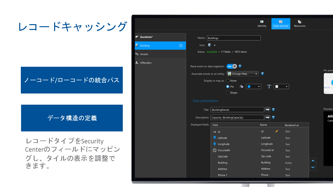333x187 pixels.
Task: Click the Title field with {BuildingName}
Action: click(237, 110)
